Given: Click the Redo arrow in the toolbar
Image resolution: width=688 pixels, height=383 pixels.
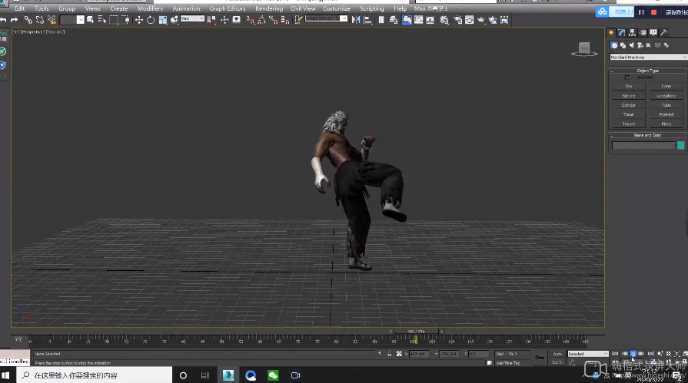Looking at the screenshot, I should click(14, 20).
